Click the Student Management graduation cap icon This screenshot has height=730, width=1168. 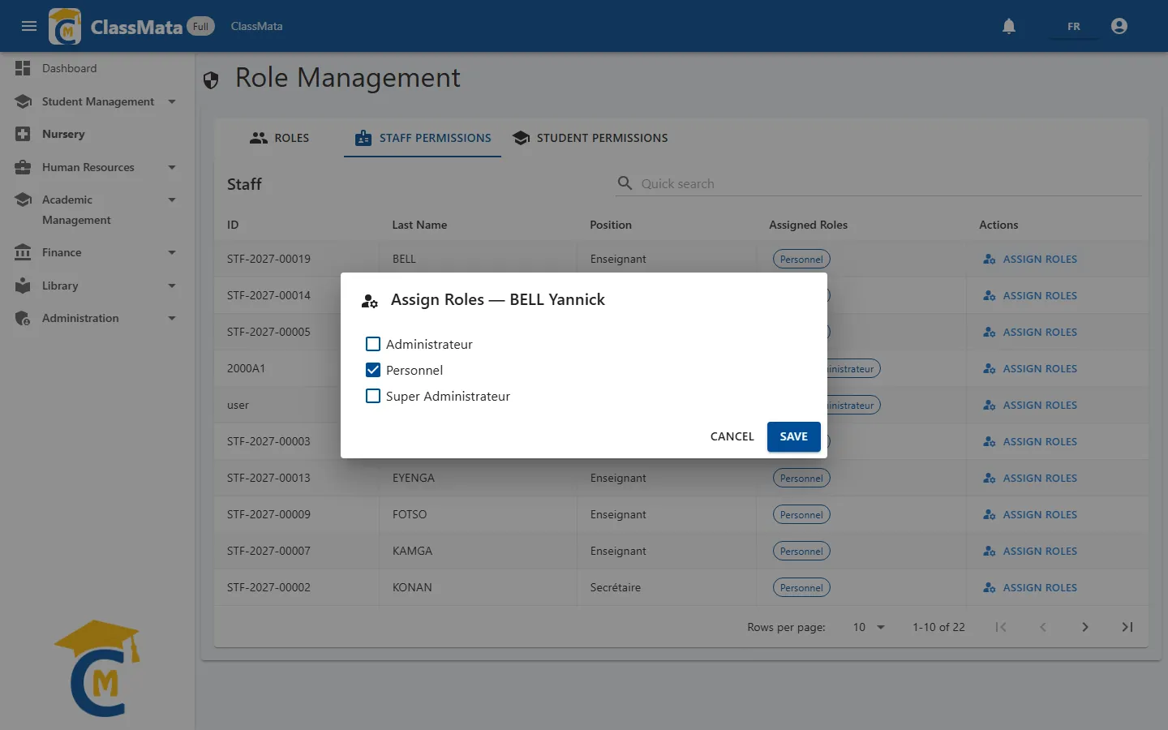pos(23,101)
